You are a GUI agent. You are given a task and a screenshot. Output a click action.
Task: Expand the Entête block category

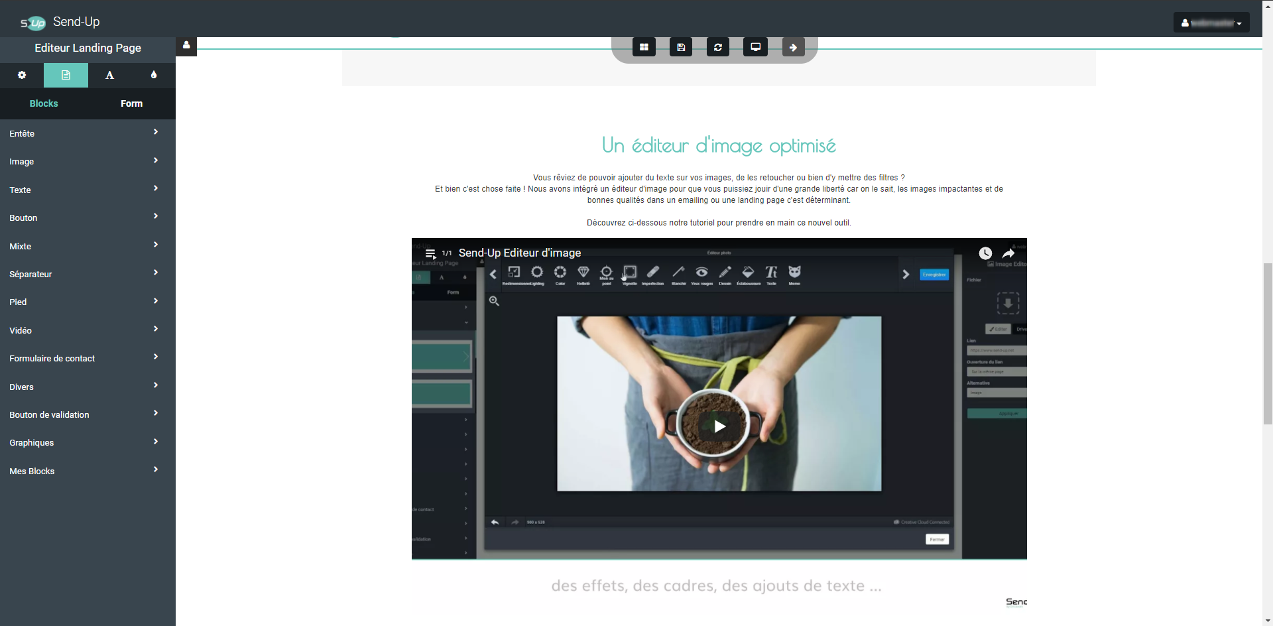(x=84, y=133)
